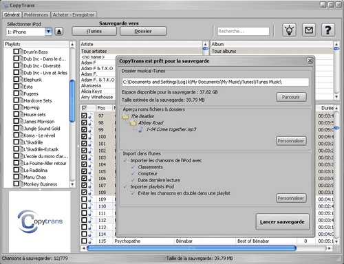The image size is (344, 264).
Task: Toggle checkbox for Hip-Hop playlist
Action: [16, 107]
